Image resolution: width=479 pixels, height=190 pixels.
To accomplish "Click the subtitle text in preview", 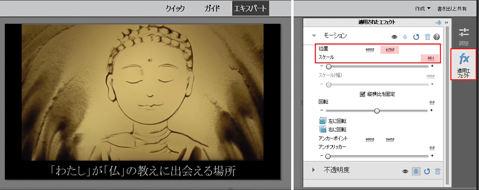I will (x=143, y=171).
